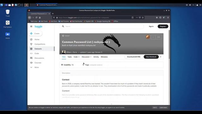Open new Firefox tab plus button
Viewport: 202px width, 114px height.
53,14
